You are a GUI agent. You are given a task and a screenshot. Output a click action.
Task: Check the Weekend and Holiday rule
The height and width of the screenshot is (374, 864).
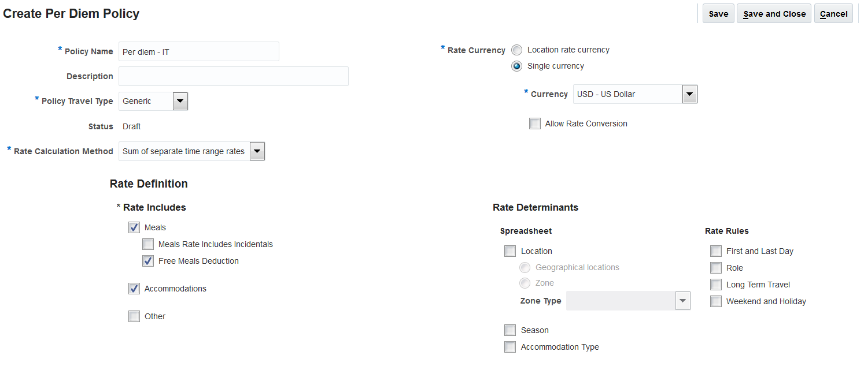coord(716,301)
